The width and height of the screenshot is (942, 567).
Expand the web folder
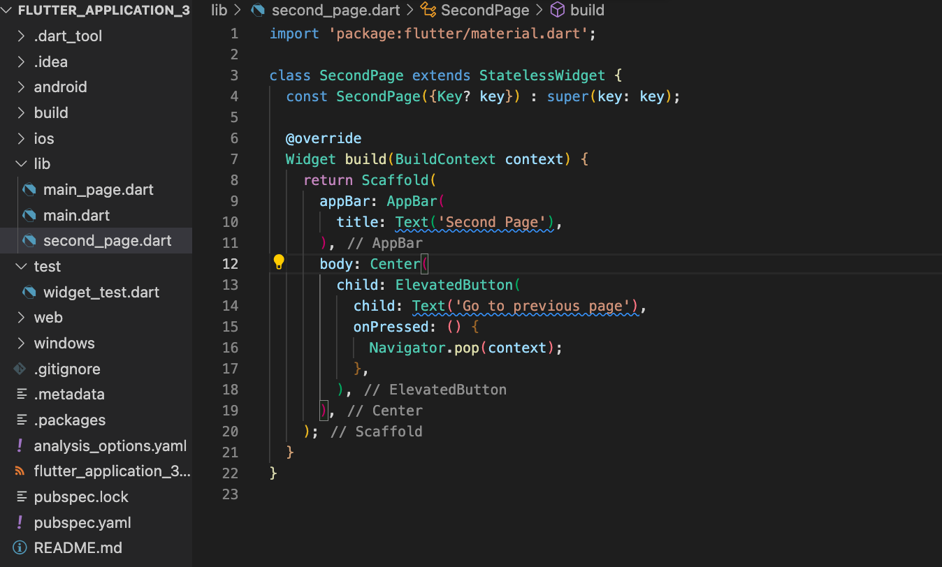21,318
